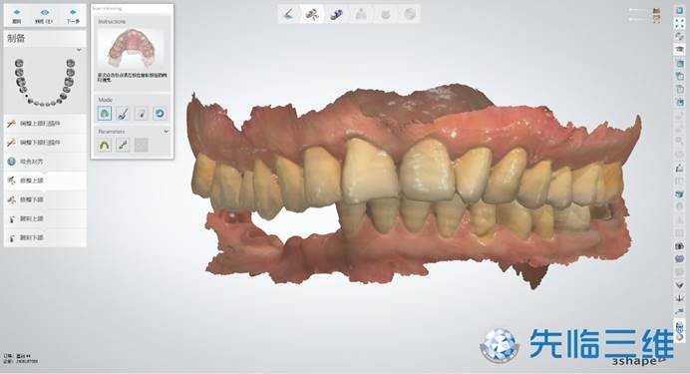Click the dark model icon mid right toolbar

click(x=680, y=169)
